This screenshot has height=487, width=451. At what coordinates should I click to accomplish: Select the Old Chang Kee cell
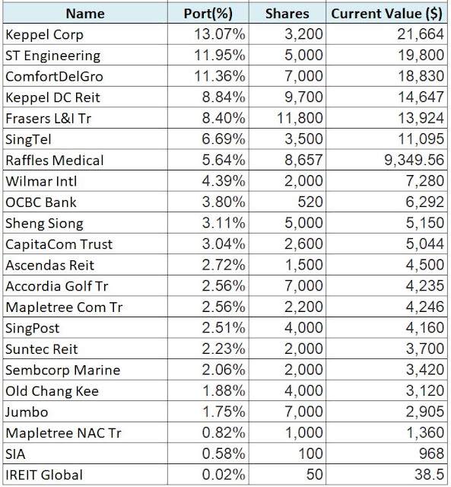[x=85, y=390]
